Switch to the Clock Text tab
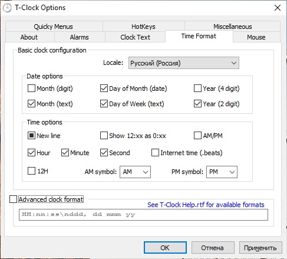The image size is (287, 259). coord(135,37)
